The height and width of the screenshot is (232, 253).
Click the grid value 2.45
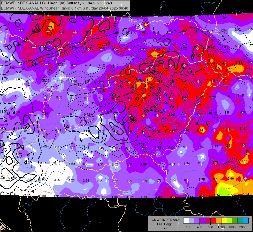point(102,49)
